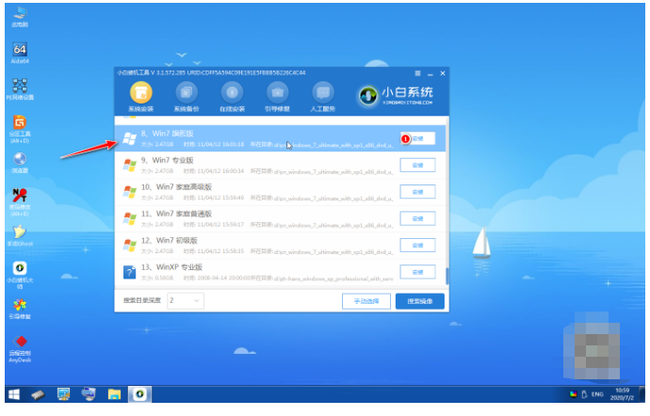Select Windows flag icon of item 11 Win7 家庭普通版
The height and width of the screenshot is (416, 650).
[x=130, y=218]
